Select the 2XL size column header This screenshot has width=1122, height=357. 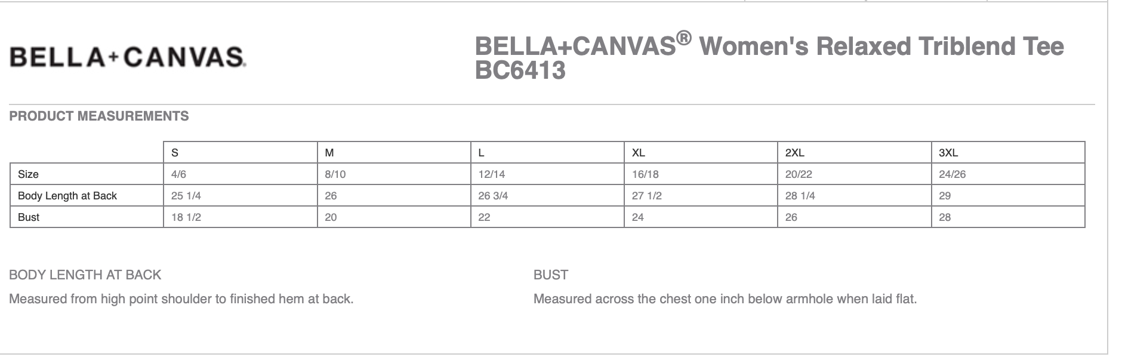(794, 153)
